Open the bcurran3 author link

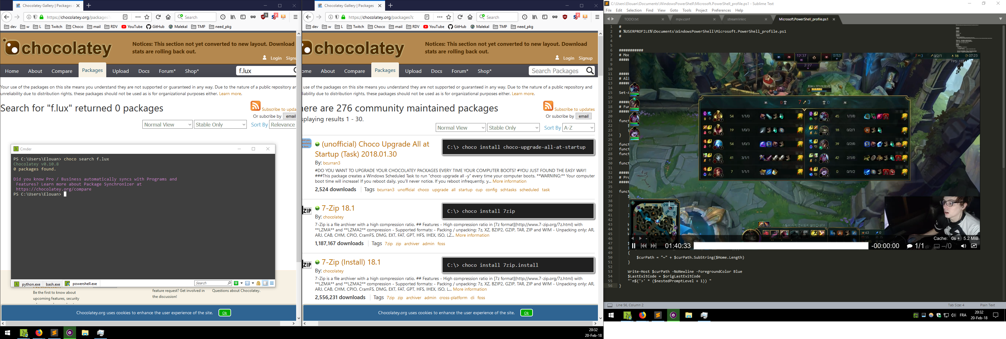point(332,163)
